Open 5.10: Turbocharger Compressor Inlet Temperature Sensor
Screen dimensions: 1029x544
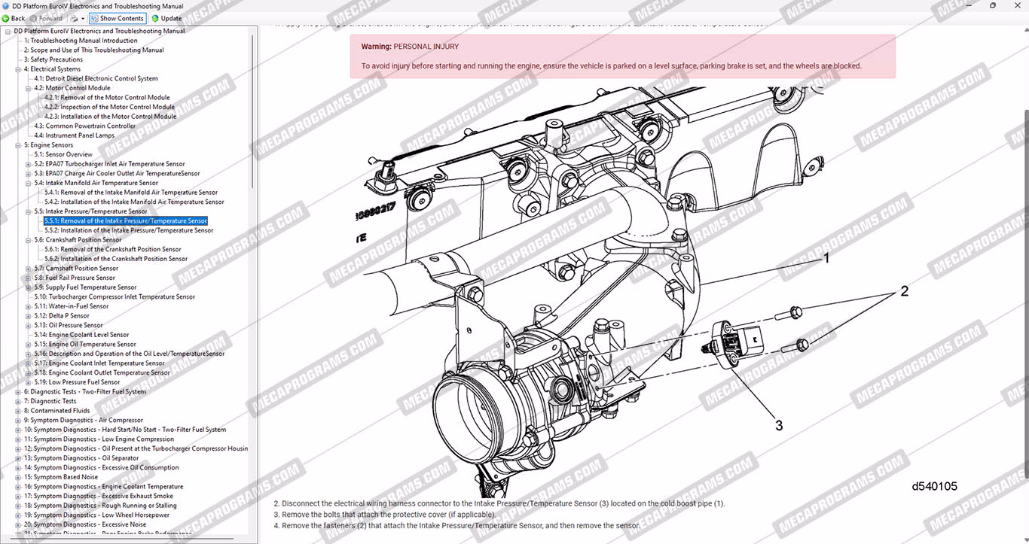tap(115, 296)
